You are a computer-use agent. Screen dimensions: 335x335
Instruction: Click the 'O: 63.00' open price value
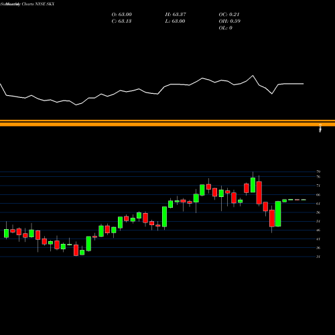(122, 15)
